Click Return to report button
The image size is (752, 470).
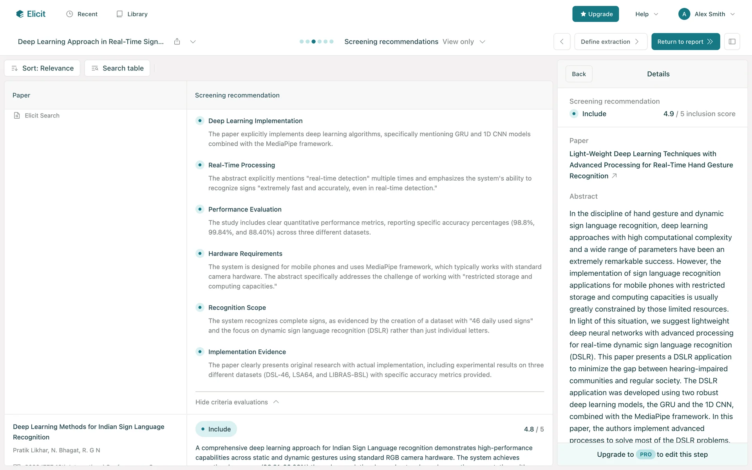(x=685, y=42)
